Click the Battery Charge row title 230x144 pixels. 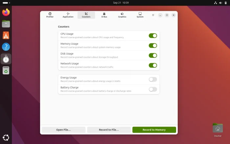tap(69, 87)
